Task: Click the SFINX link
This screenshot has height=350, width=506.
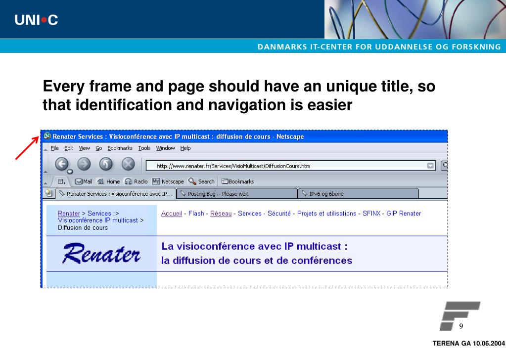Action: pyautogui.click(x=371, y=214)
